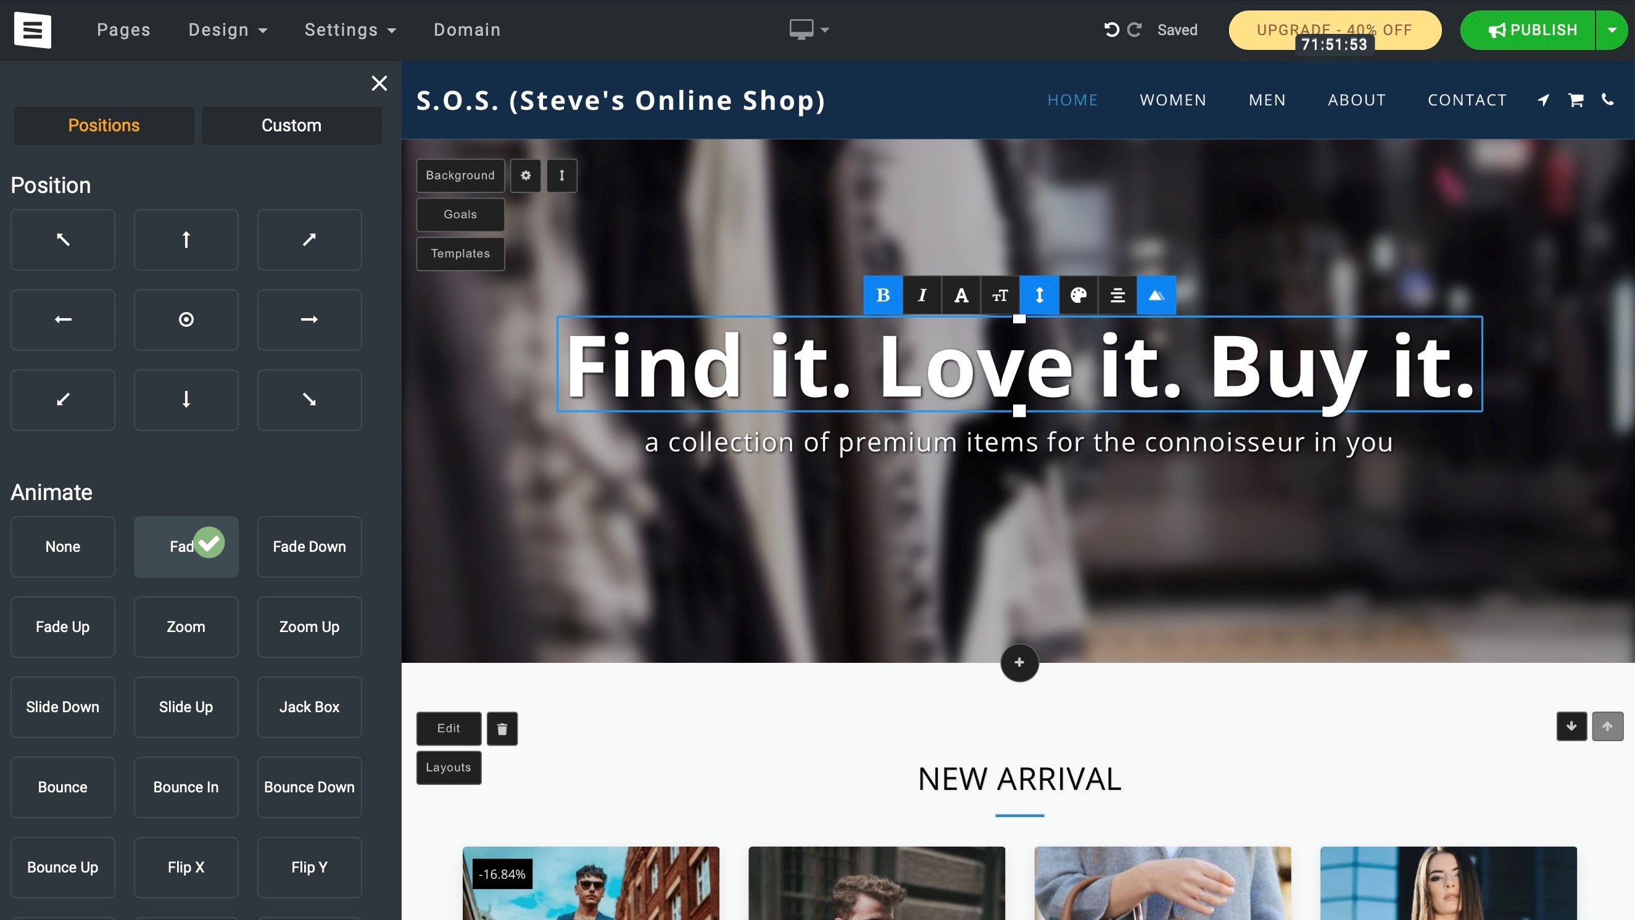Click the shopping cart icon
This screenshot has height=920, width=1635.
pyautogui.click(x=1576, y=100)
